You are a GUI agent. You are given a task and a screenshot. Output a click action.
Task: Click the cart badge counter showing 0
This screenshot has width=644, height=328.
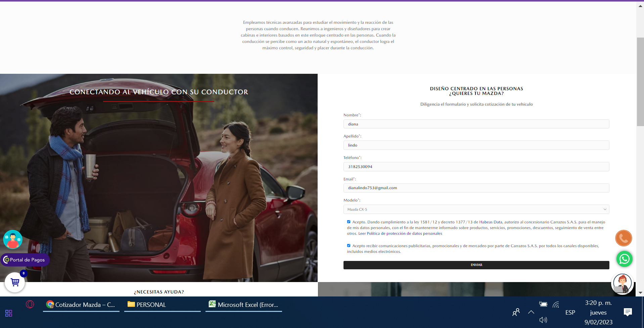pyautogui.click(x=24, y=273)
